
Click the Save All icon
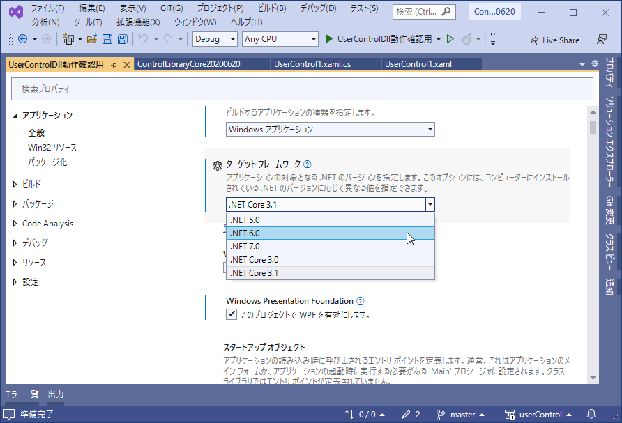(x=123, y=39)
